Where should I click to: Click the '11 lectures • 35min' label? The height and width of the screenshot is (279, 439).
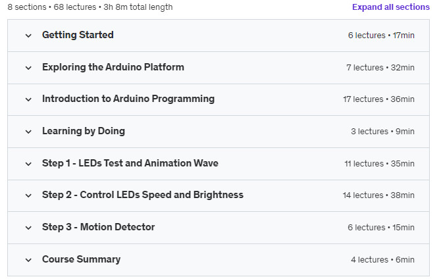point(379,163)
